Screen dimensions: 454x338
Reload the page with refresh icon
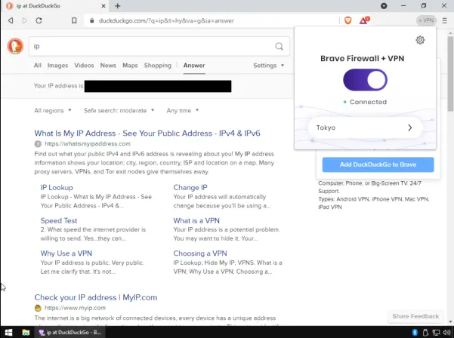click(x=39, y=20)
